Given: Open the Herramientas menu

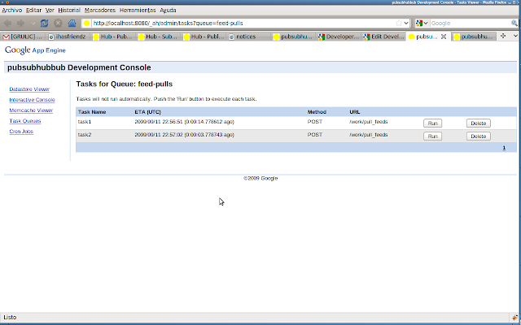Looking at the screenshot, I should pos(138,11).
